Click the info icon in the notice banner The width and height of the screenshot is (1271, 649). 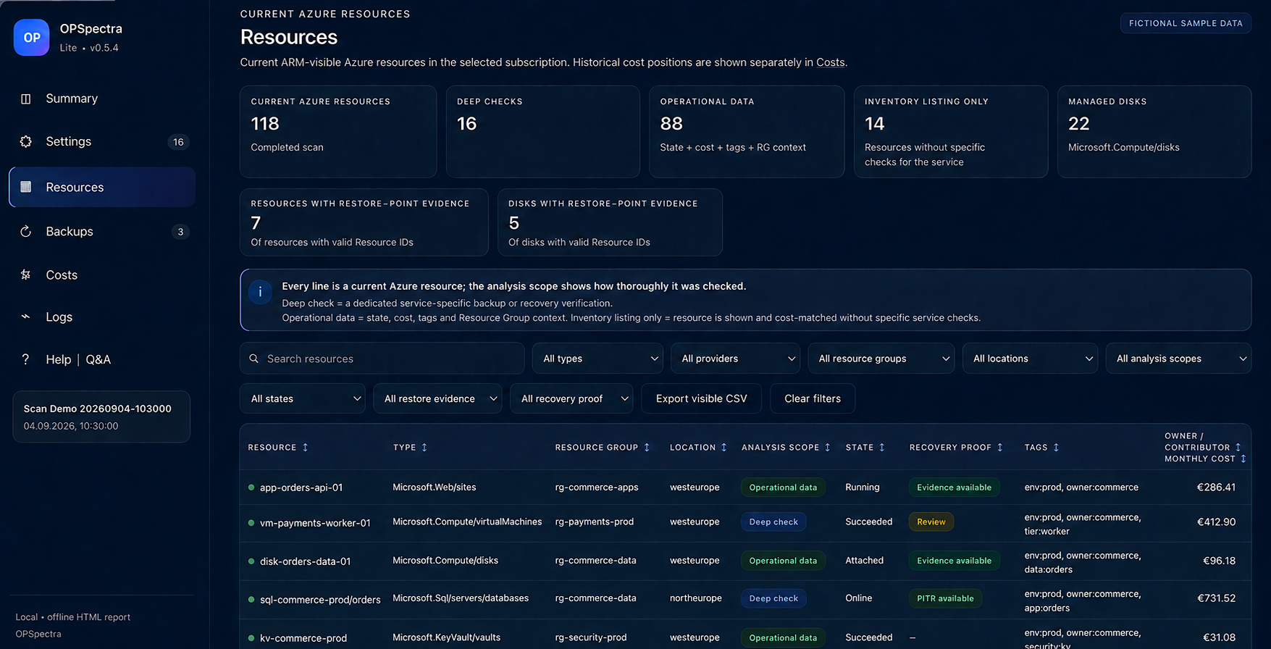click(260, 292)
